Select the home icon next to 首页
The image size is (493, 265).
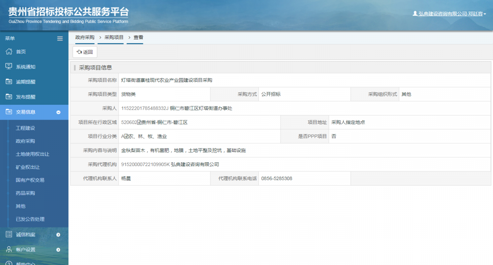[8, 51]
